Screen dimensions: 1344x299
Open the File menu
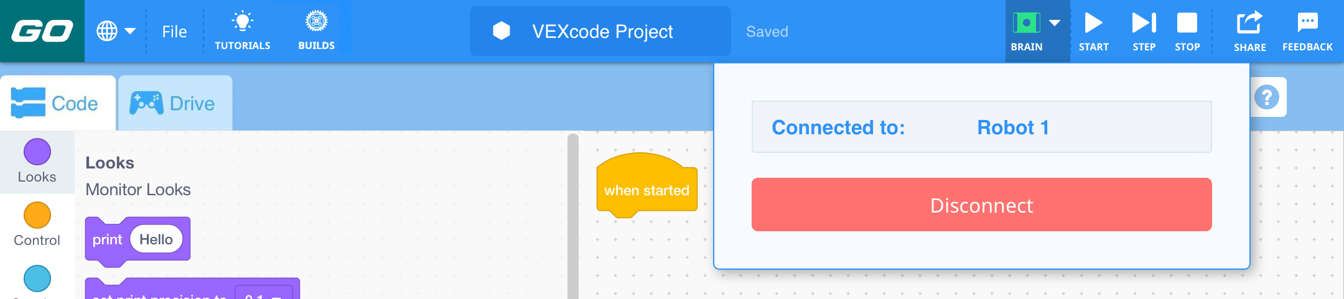click(174, 32)
